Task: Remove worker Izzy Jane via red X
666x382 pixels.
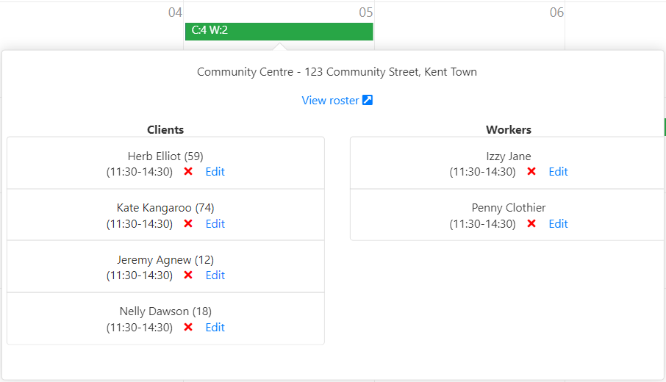Action: click(531, 171)
